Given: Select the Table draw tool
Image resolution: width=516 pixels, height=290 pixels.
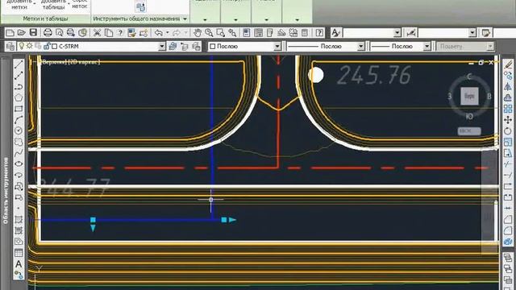Looking at the screenshot, I should point(19,252).
